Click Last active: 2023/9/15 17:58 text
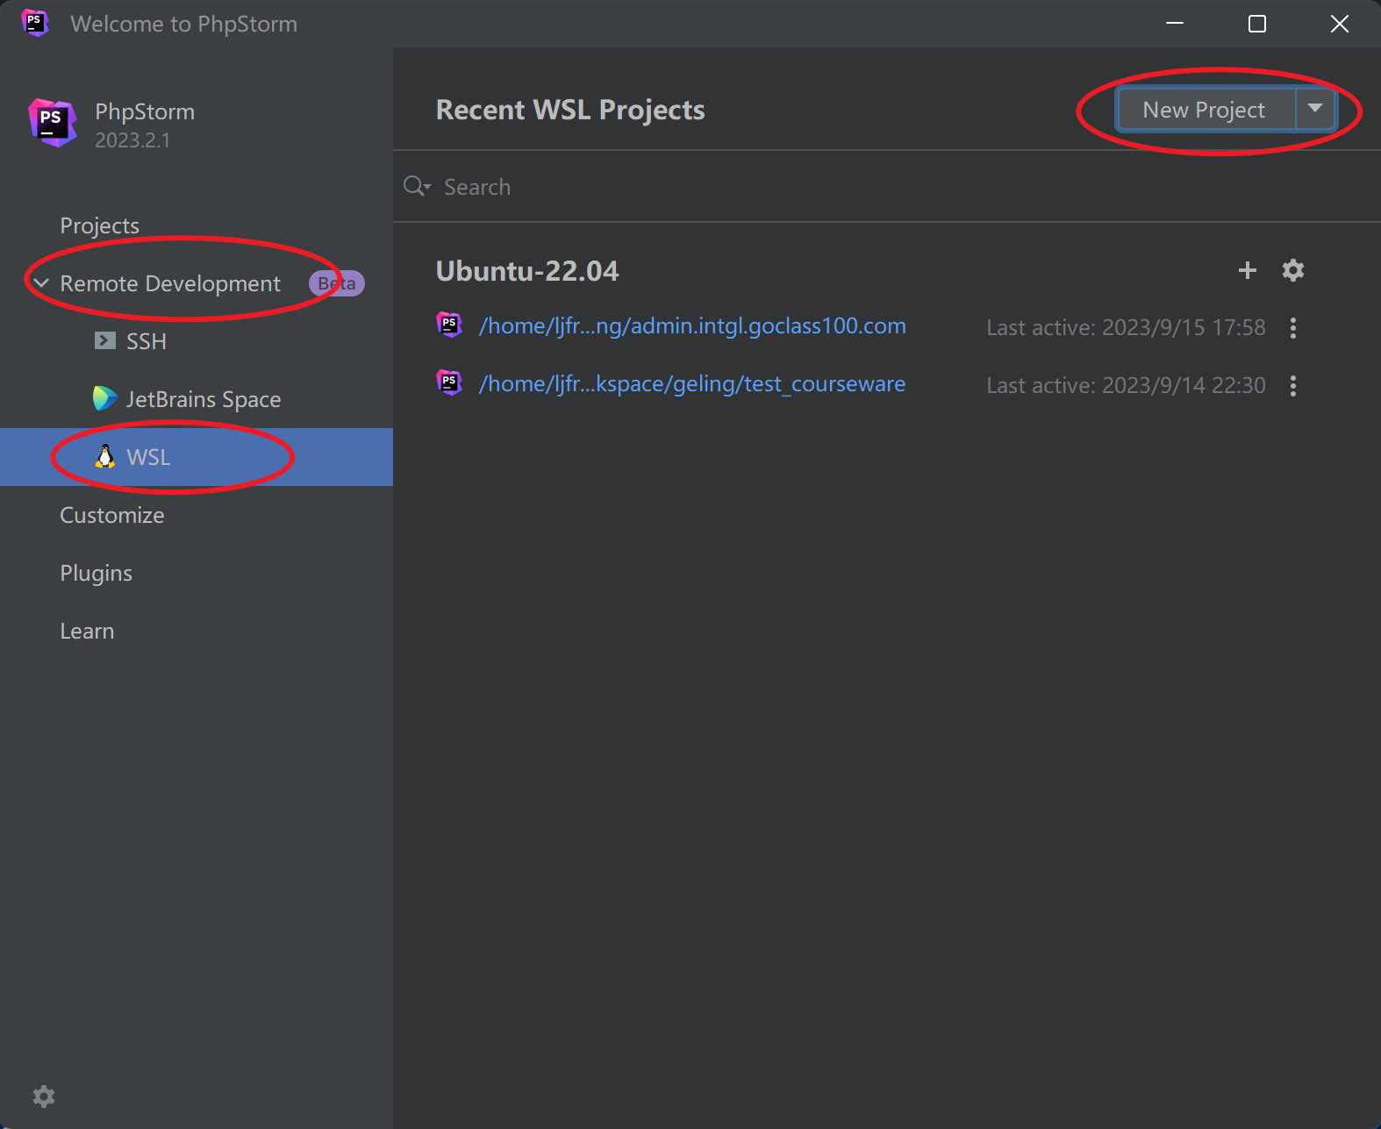The height and width of the screenshot is (1129, 1381). click(x=1126, y=327)
